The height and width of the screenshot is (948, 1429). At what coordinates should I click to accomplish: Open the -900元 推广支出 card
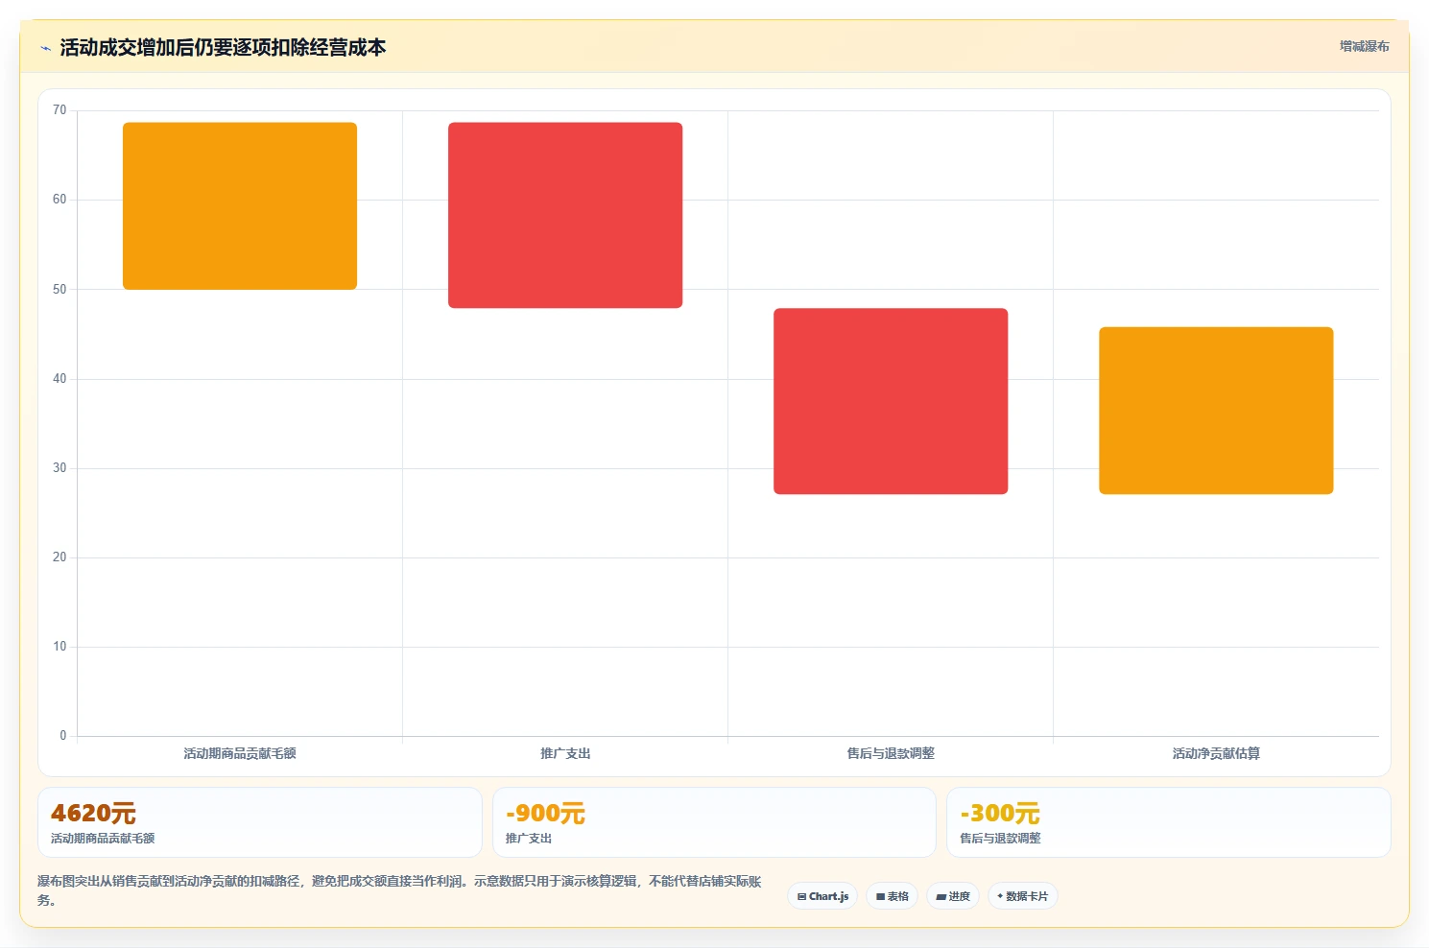pos(714,822)
